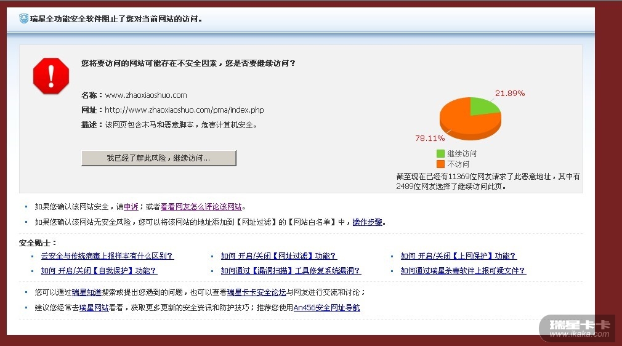Screen dimensions: 622x346
Task: Open 如何开启/关闭【自我保护】功能 link
Action: 99,271
